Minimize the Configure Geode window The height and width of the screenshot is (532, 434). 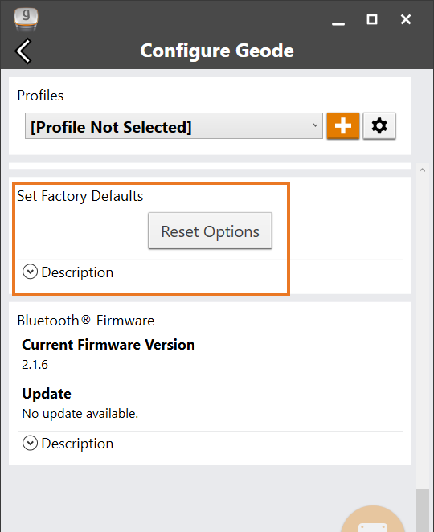(338, 23)
